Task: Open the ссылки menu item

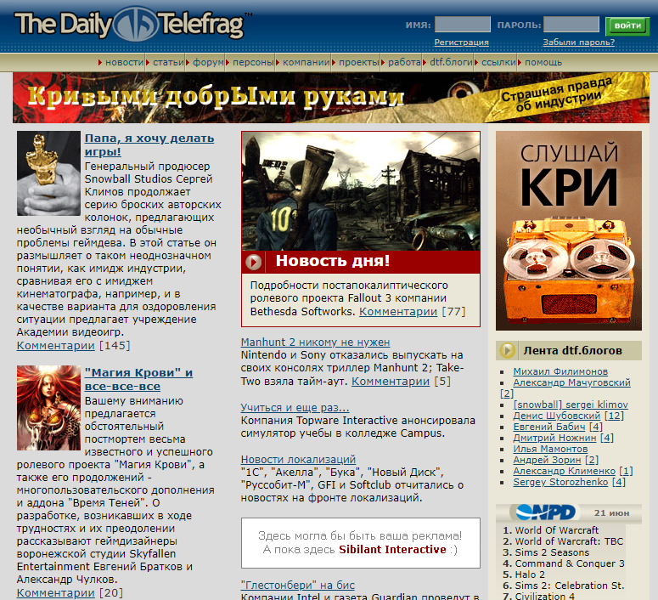Action: click(498, 62)
